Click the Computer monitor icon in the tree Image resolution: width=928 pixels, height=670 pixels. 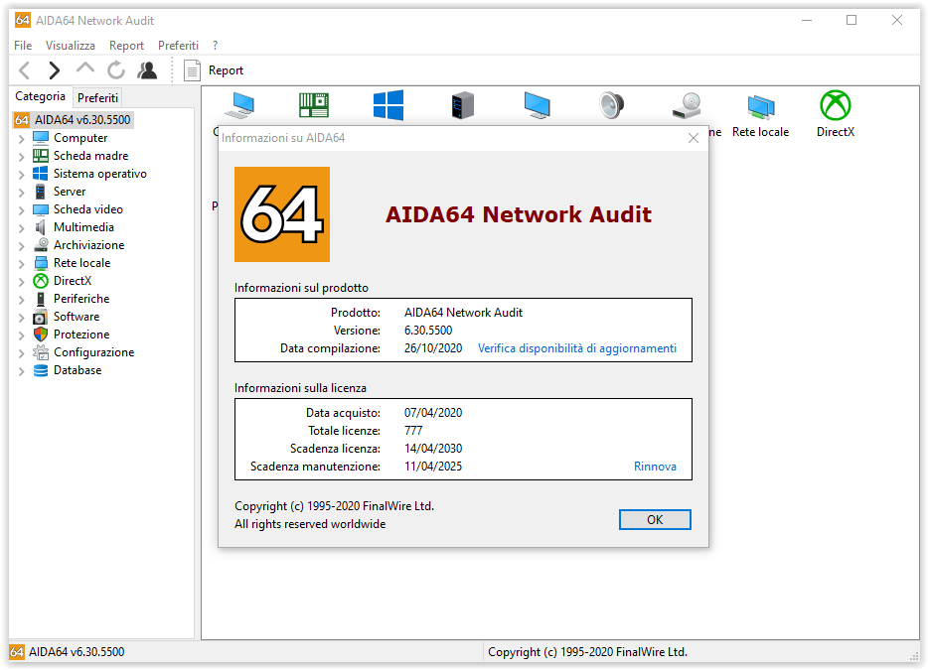point(41,138)
